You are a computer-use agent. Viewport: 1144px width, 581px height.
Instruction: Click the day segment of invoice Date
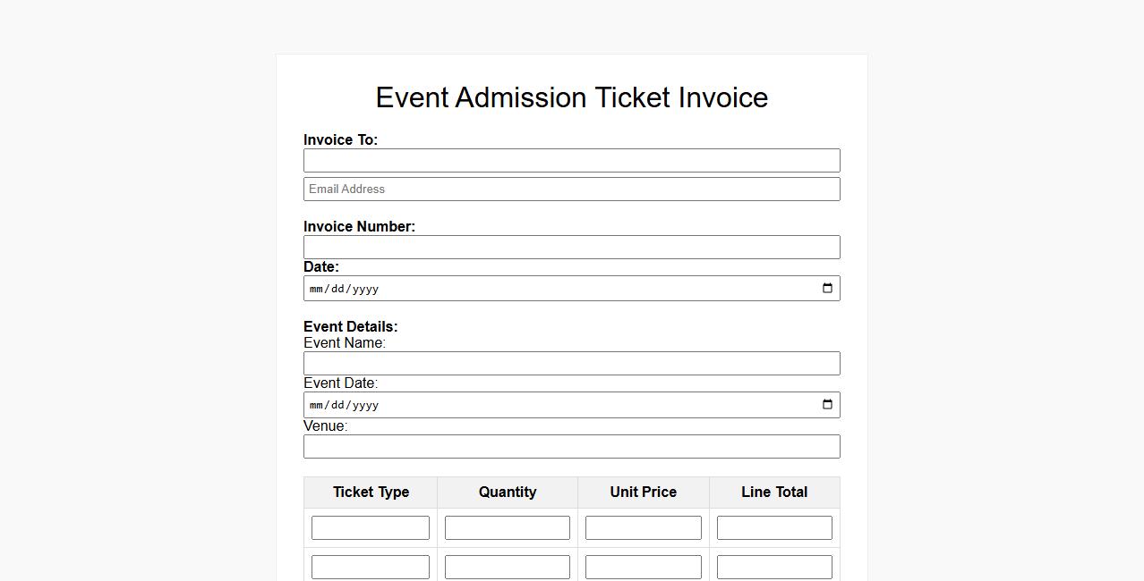337,289
